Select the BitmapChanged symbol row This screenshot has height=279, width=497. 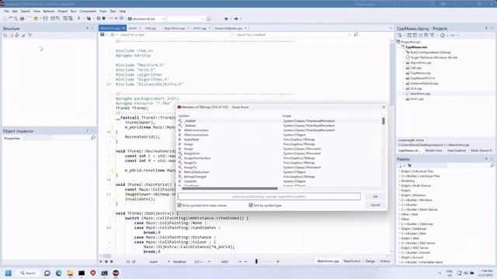click(279, 177)
